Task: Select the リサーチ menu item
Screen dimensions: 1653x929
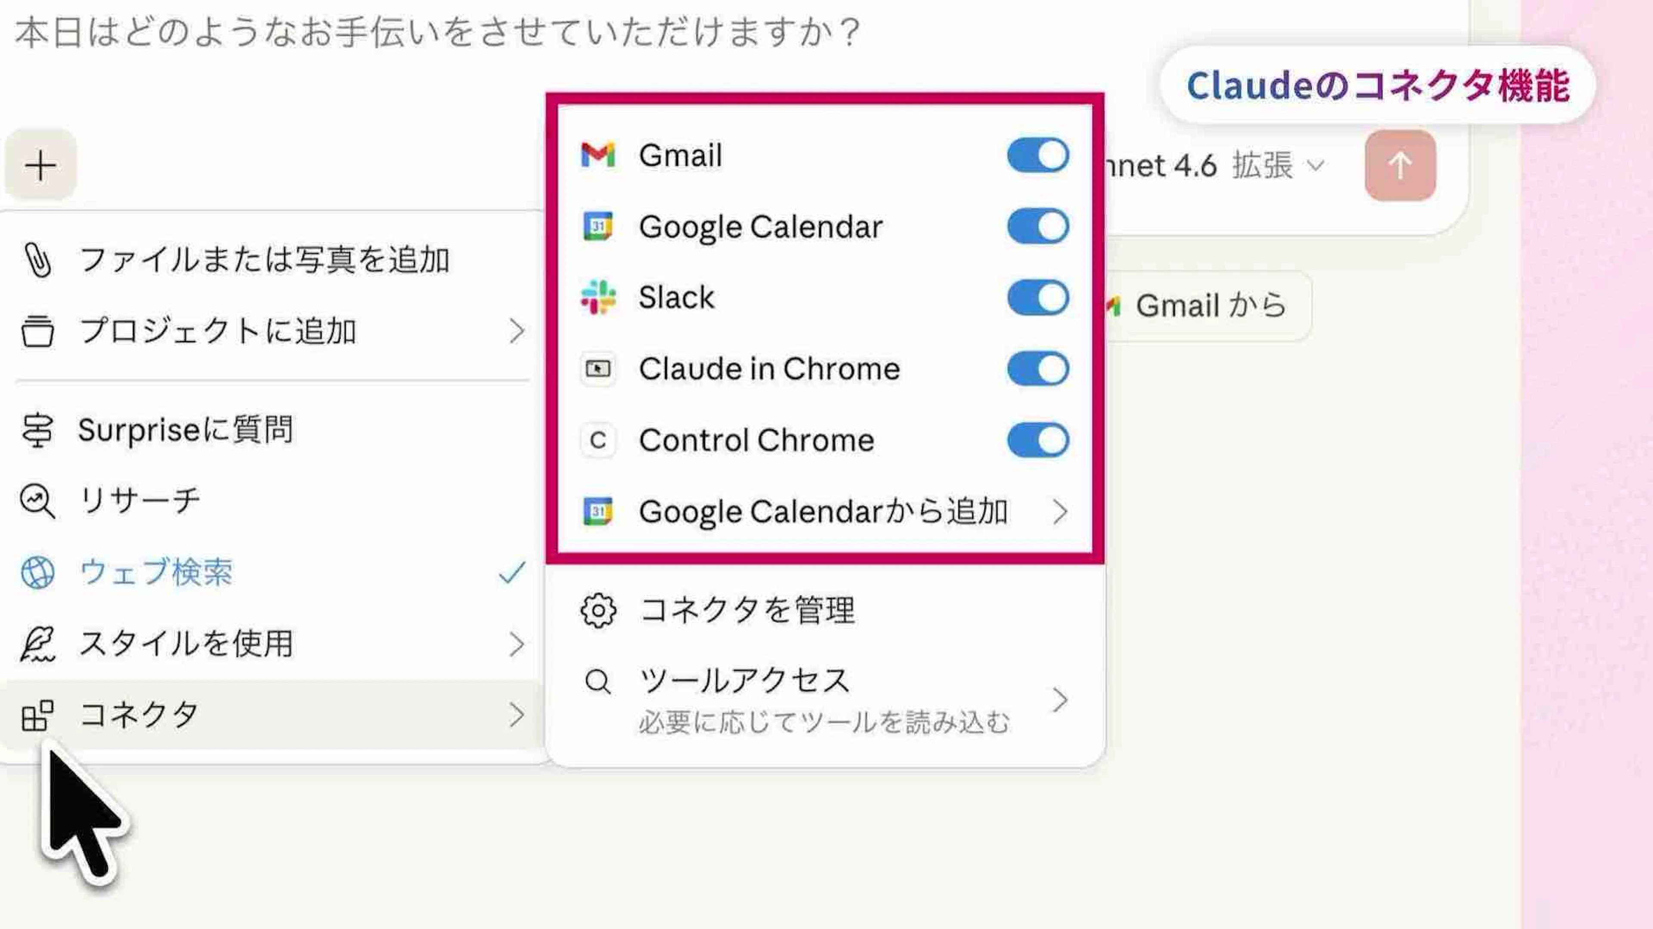Action: coord(140,500)
